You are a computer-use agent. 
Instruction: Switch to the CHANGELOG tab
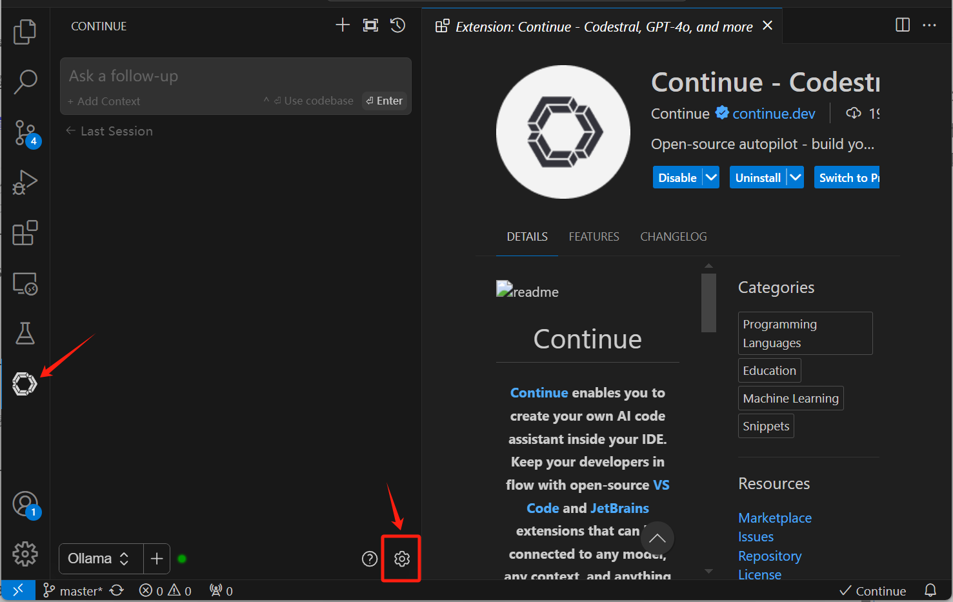coord(674,237)
